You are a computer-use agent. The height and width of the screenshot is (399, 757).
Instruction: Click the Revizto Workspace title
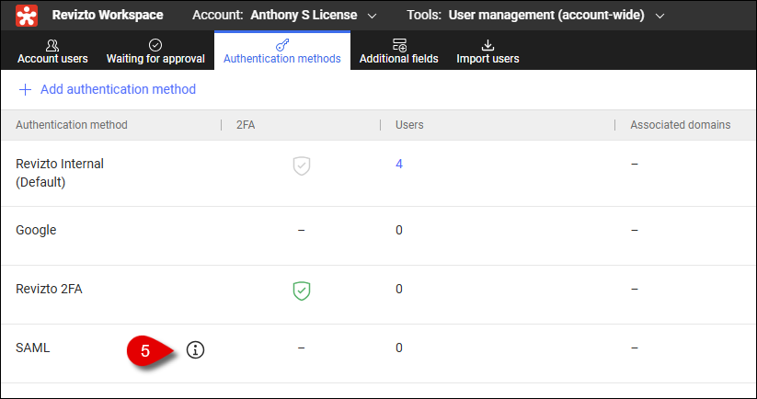click(108, 15)
